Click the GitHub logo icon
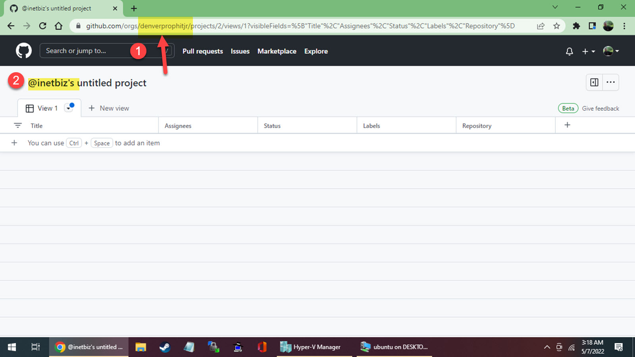635x357 pixels. point(23,51)
